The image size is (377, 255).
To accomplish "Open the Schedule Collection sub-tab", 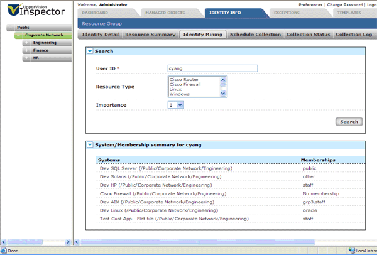I will point(255,35).
